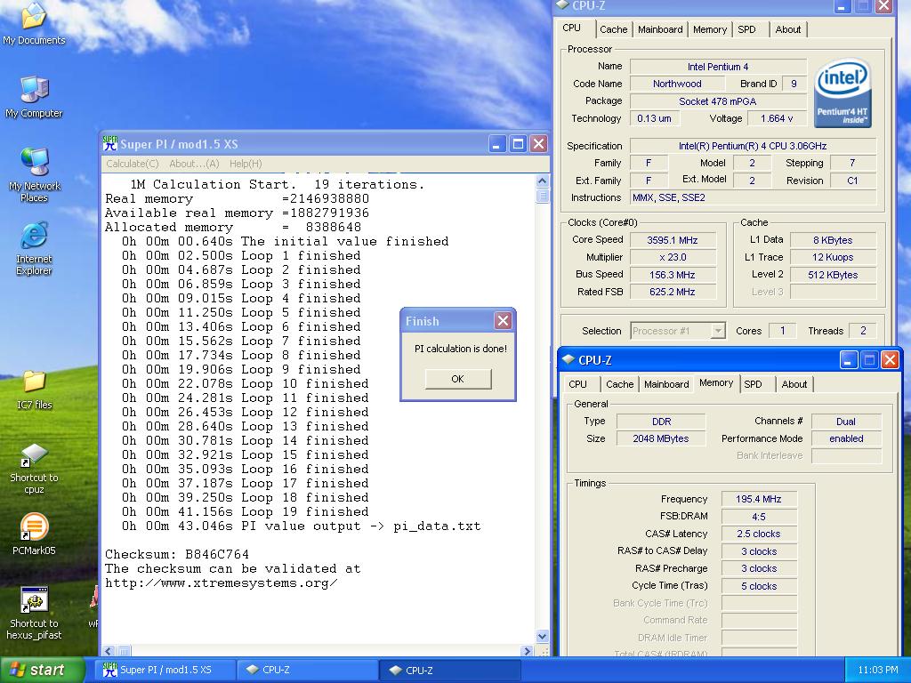Minimize the Super PI window
The width and height of the screenshot is (911, 683).
(x=496, y=143)
